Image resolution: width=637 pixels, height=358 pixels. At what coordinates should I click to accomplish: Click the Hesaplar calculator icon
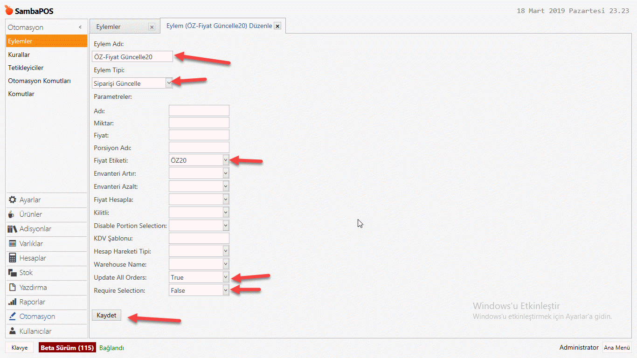[13, 258]
